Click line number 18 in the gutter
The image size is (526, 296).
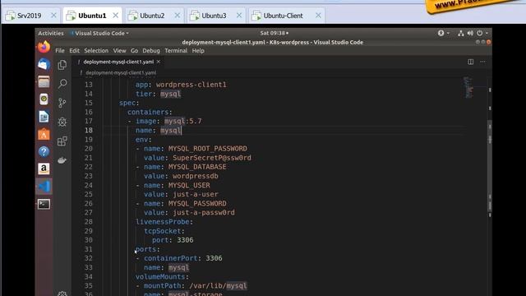coord(89,130)
